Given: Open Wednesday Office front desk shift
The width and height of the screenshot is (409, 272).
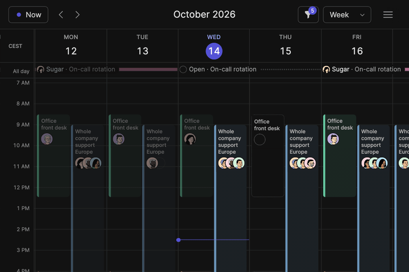Looking at the screenshot, I should click(x=197, y=156).
